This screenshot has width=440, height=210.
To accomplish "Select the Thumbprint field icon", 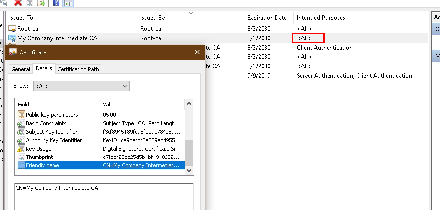I will click(x=21, y=157).
